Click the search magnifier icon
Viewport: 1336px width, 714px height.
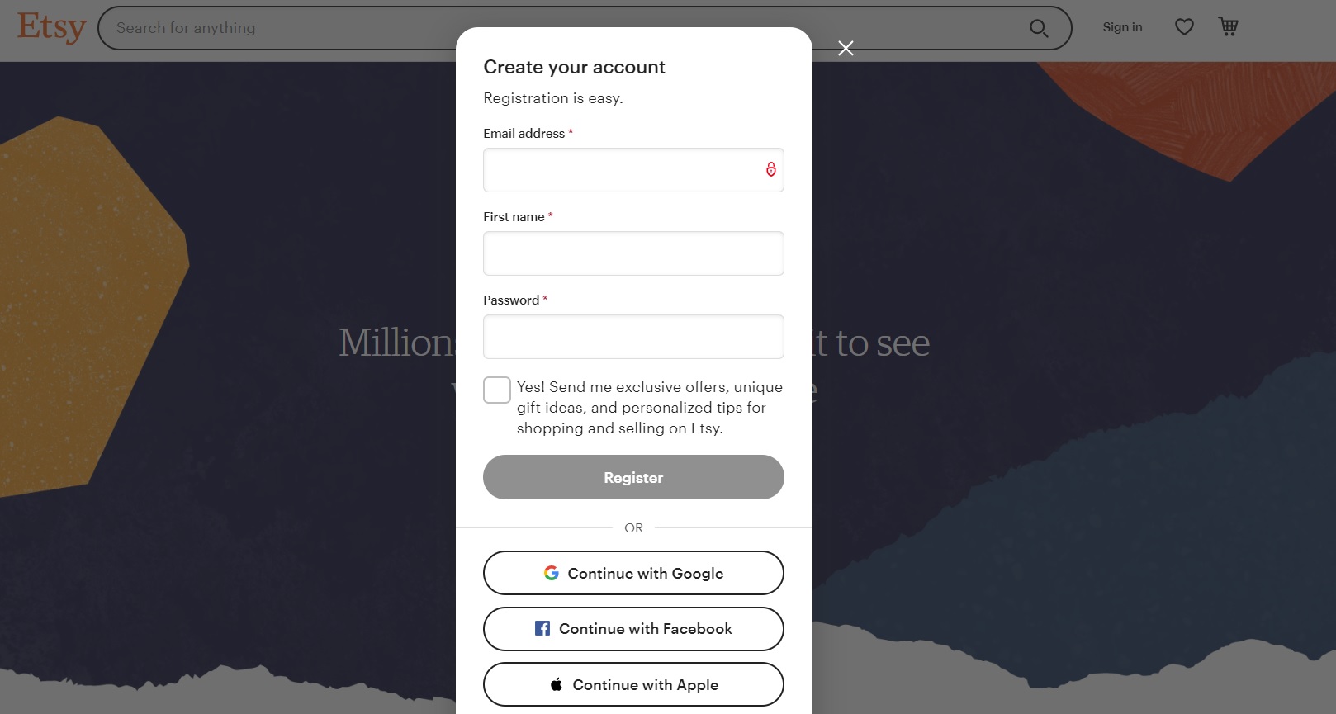1038,28
